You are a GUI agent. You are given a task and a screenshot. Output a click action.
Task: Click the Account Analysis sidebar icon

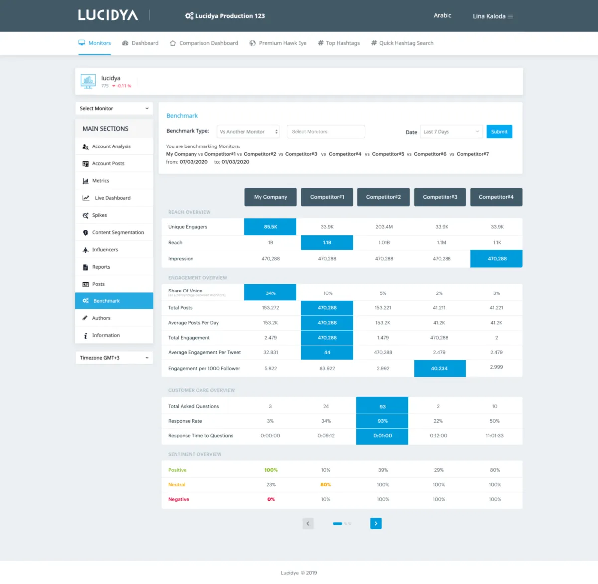(x=85, y=146)
